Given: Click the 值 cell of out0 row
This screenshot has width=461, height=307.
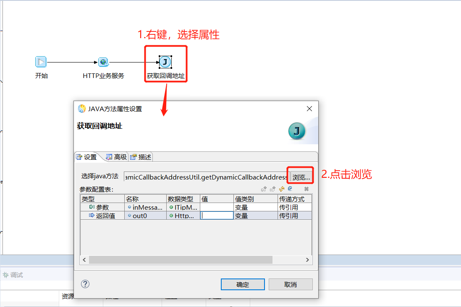Looking at the screenshot, I should [x=217, y=216].
